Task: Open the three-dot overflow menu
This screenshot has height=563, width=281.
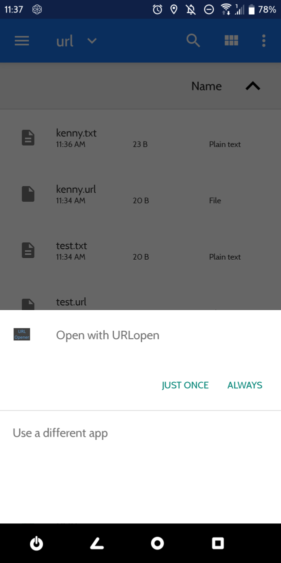Action: click(x=264, y=41)
